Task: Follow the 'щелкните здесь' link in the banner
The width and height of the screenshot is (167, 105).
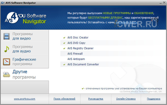Action: [127, 22]
